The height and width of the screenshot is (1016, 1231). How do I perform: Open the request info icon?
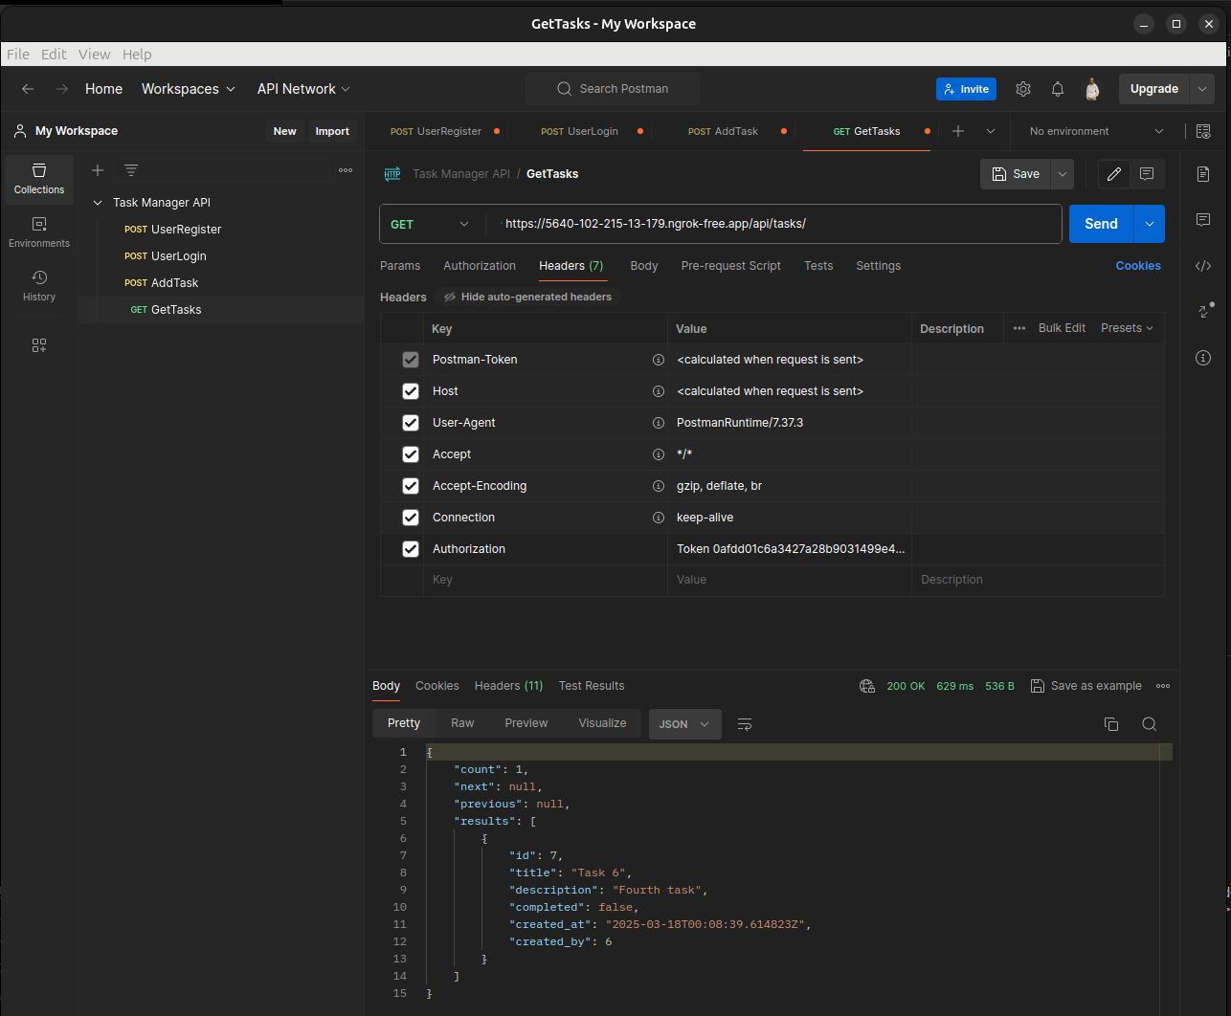click(x=1203, y=358)
